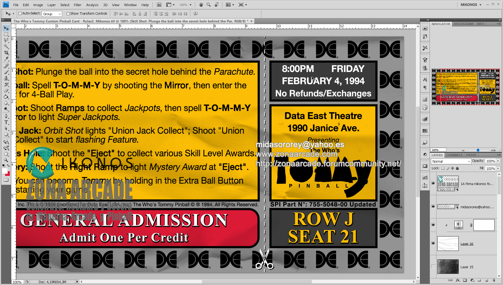Toggle Lock position in the Layers panel

click(453, 168)
